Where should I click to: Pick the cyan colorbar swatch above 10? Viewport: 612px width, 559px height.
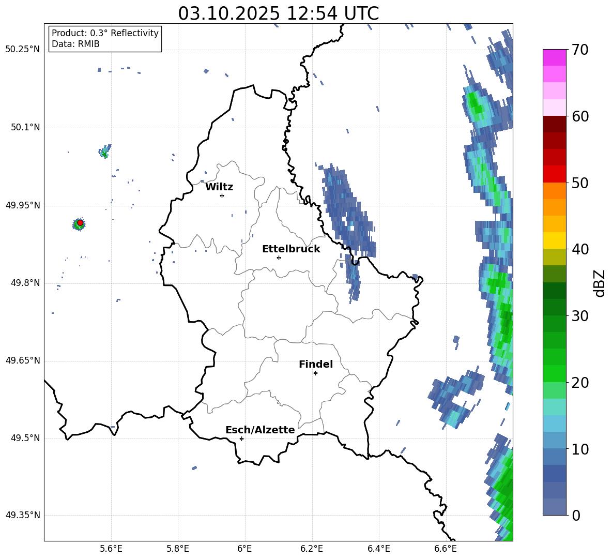pyautogui.click(x=554, y=441)
